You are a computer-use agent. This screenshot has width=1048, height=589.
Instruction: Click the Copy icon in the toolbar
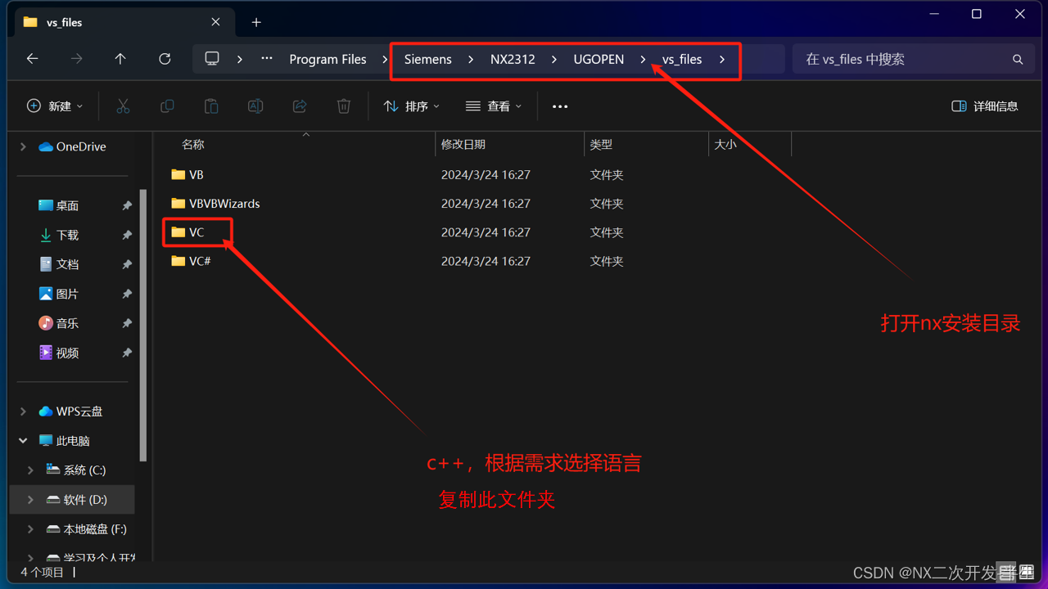(167, 106)
